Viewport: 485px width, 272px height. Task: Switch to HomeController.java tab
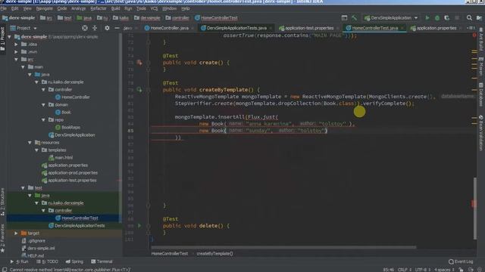tap(169, 28)
